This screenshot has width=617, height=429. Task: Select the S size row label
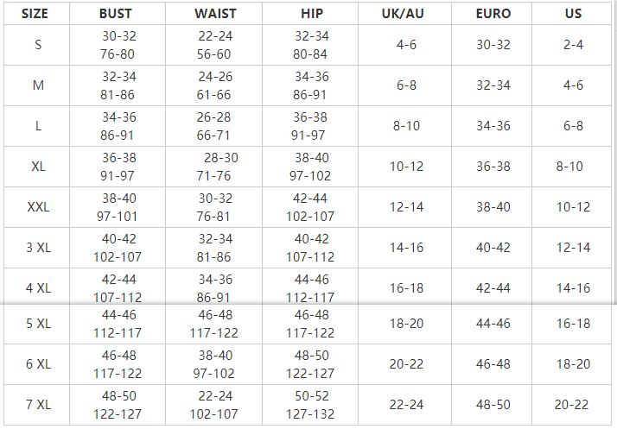coord(38,45)
